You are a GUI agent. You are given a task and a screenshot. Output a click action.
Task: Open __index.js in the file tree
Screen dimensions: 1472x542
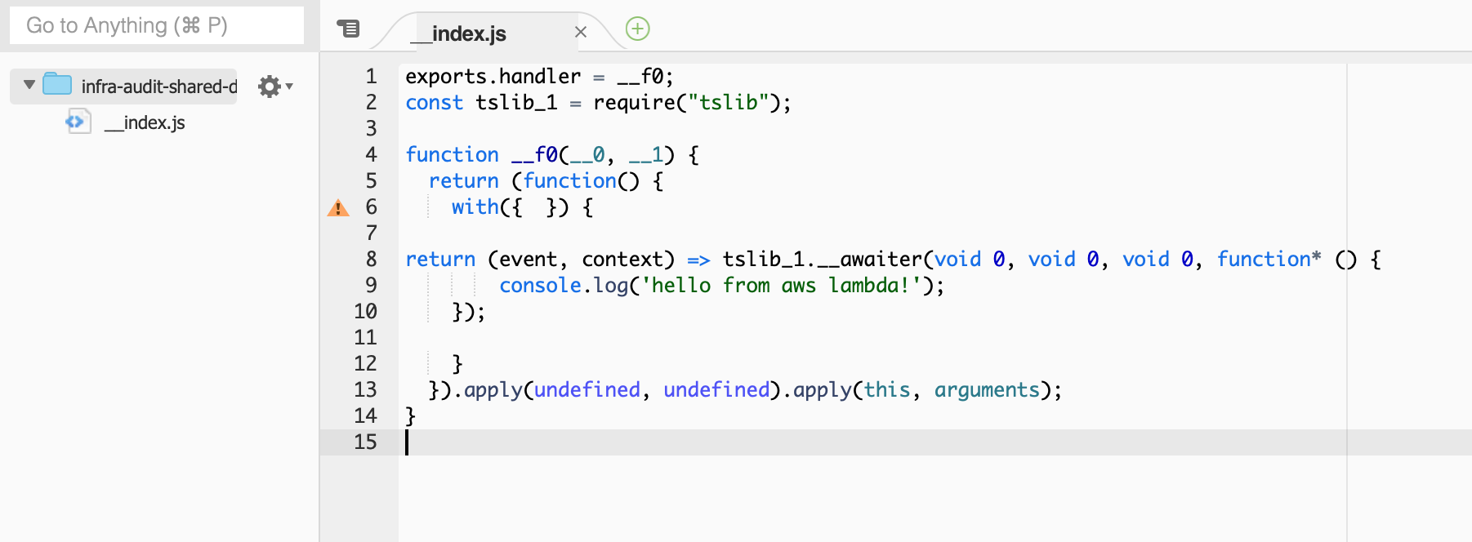[x=145, y=122]
